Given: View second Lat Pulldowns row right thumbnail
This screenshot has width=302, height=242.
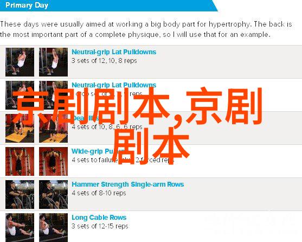Looking at the screenshot, I should [x=53, y=95].
